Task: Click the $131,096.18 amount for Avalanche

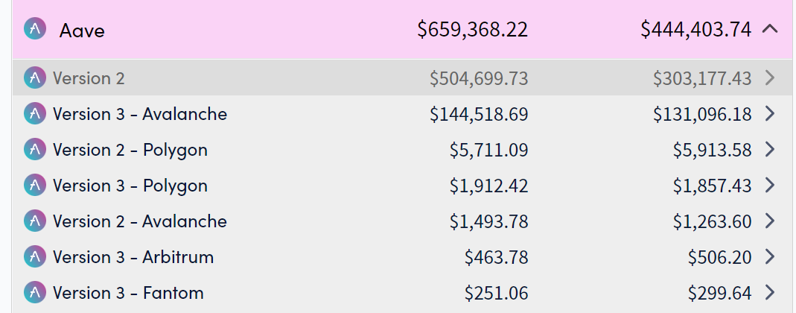Action: click(702, 114)
